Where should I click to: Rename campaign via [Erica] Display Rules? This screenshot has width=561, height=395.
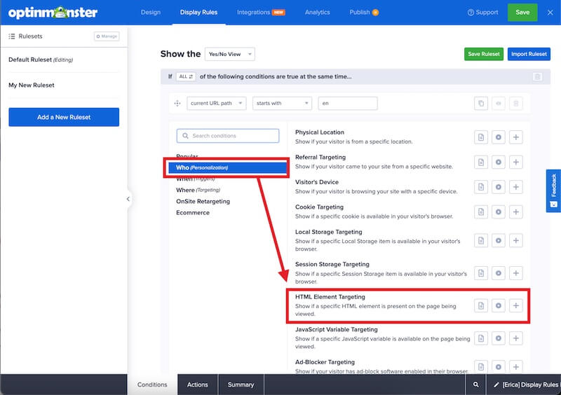pyautogui.click(x=525, y=384)
